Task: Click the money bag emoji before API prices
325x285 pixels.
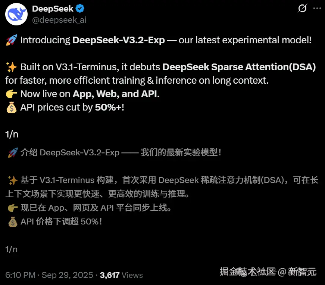Action: [x=12, y=107]
